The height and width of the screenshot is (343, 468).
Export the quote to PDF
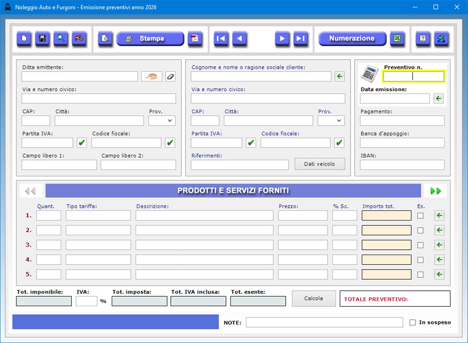coord(195,39)
